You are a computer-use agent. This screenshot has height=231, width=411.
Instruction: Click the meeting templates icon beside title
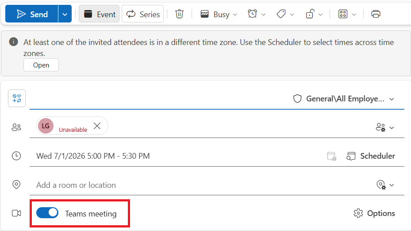17,98
